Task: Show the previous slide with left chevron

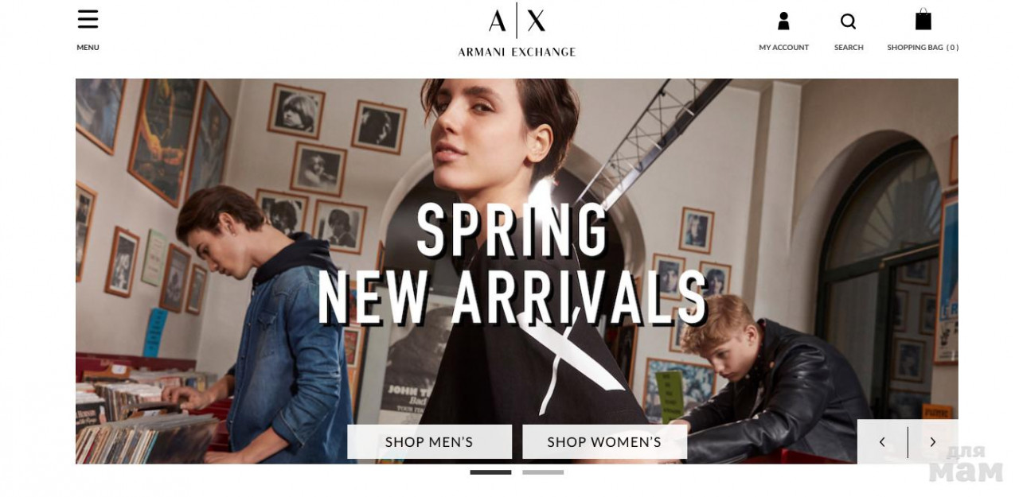Action: tap(882, 442)
